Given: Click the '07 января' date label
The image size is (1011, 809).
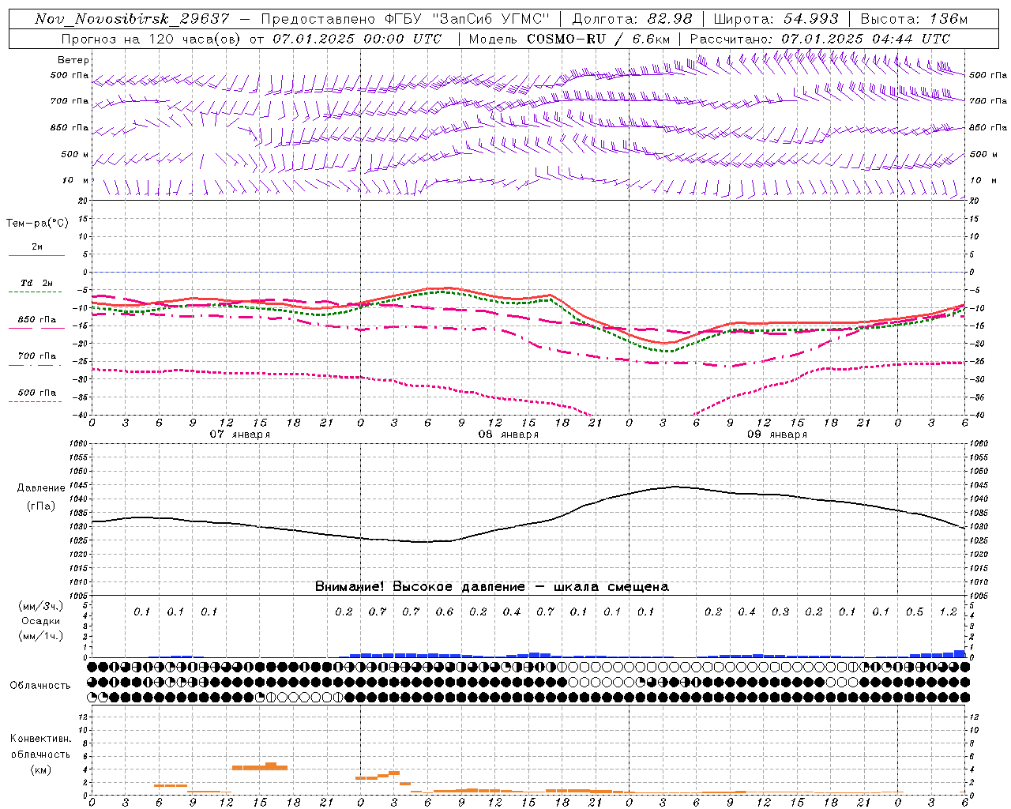Looking at the screenshot, I should click(x=239, y=435).
